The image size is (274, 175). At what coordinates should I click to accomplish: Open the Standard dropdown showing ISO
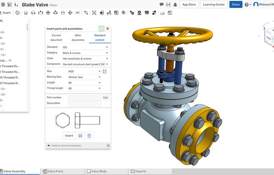click(x=86, y=47)
